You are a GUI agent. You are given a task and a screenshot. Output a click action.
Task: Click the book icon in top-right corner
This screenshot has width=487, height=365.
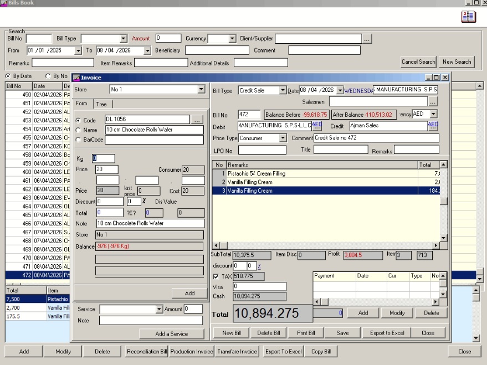pos(469,17)
